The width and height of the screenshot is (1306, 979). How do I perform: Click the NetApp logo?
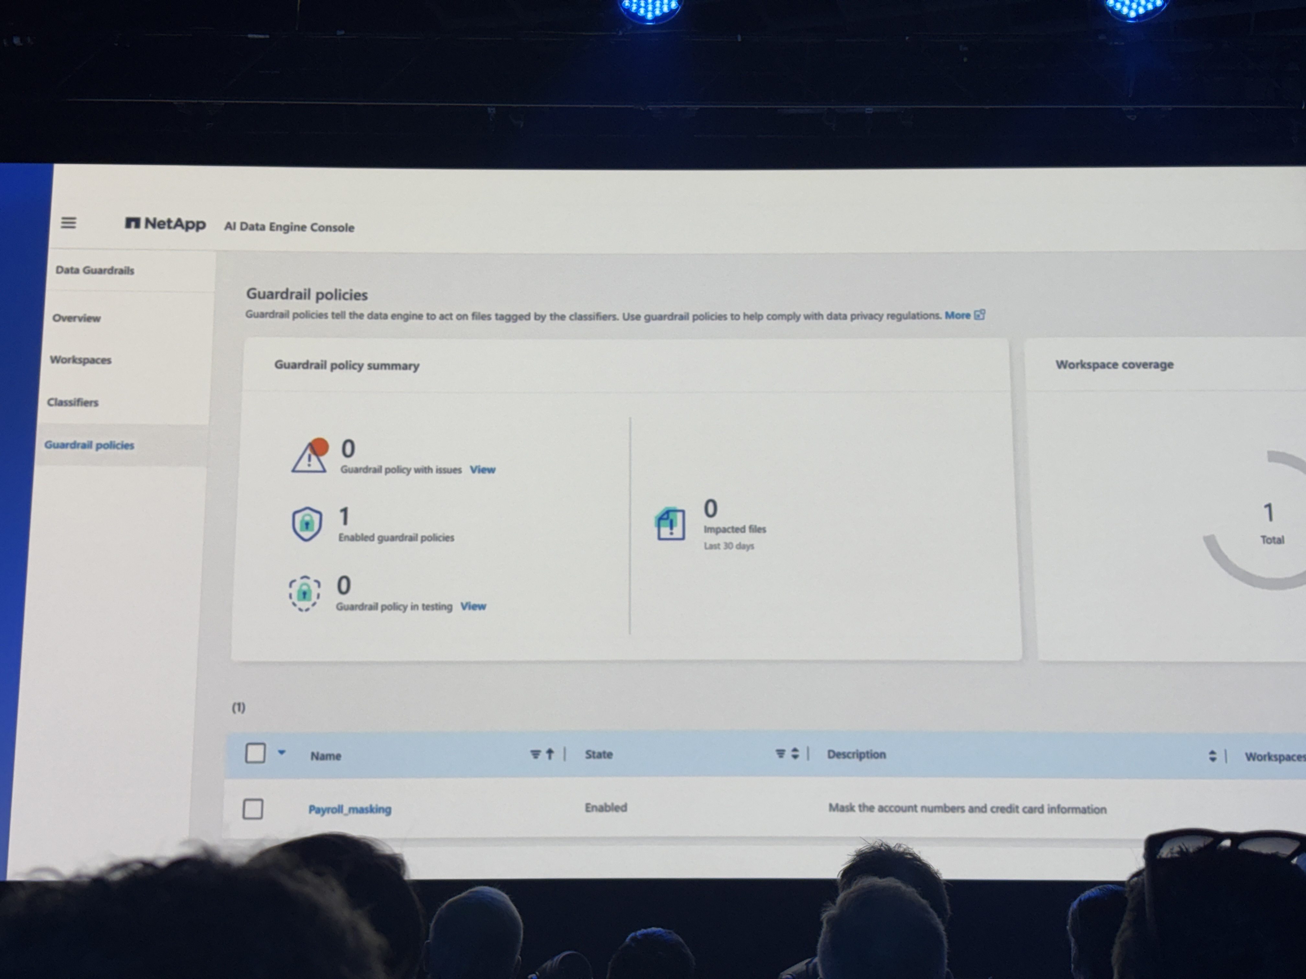(165, 224)
